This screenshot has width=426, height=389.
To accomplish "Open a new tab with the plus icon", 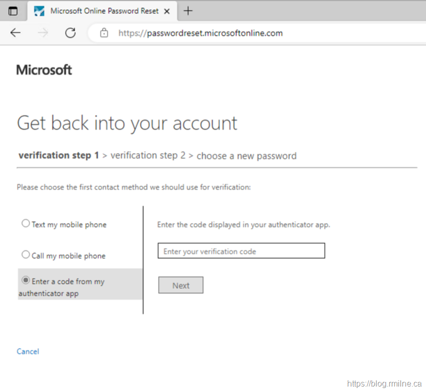I will tap(188, 11).
